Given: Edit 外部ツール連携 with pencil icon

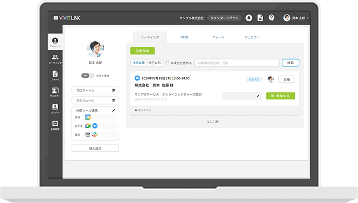Looking at the screenshot, I should (114, 110).
